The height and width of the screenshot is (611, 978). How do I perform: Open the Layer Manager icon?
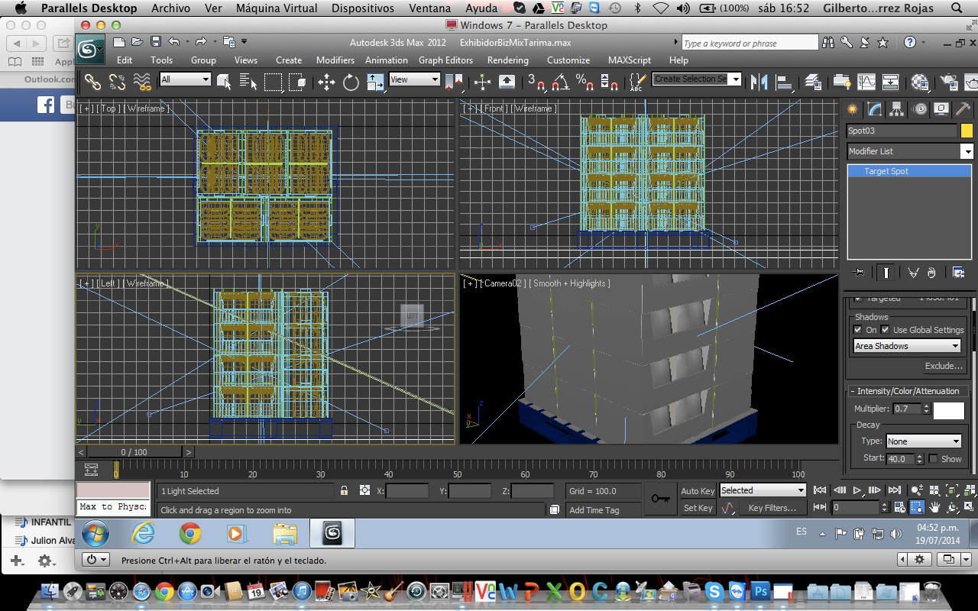pyautogui.click(x=813, y=81)
